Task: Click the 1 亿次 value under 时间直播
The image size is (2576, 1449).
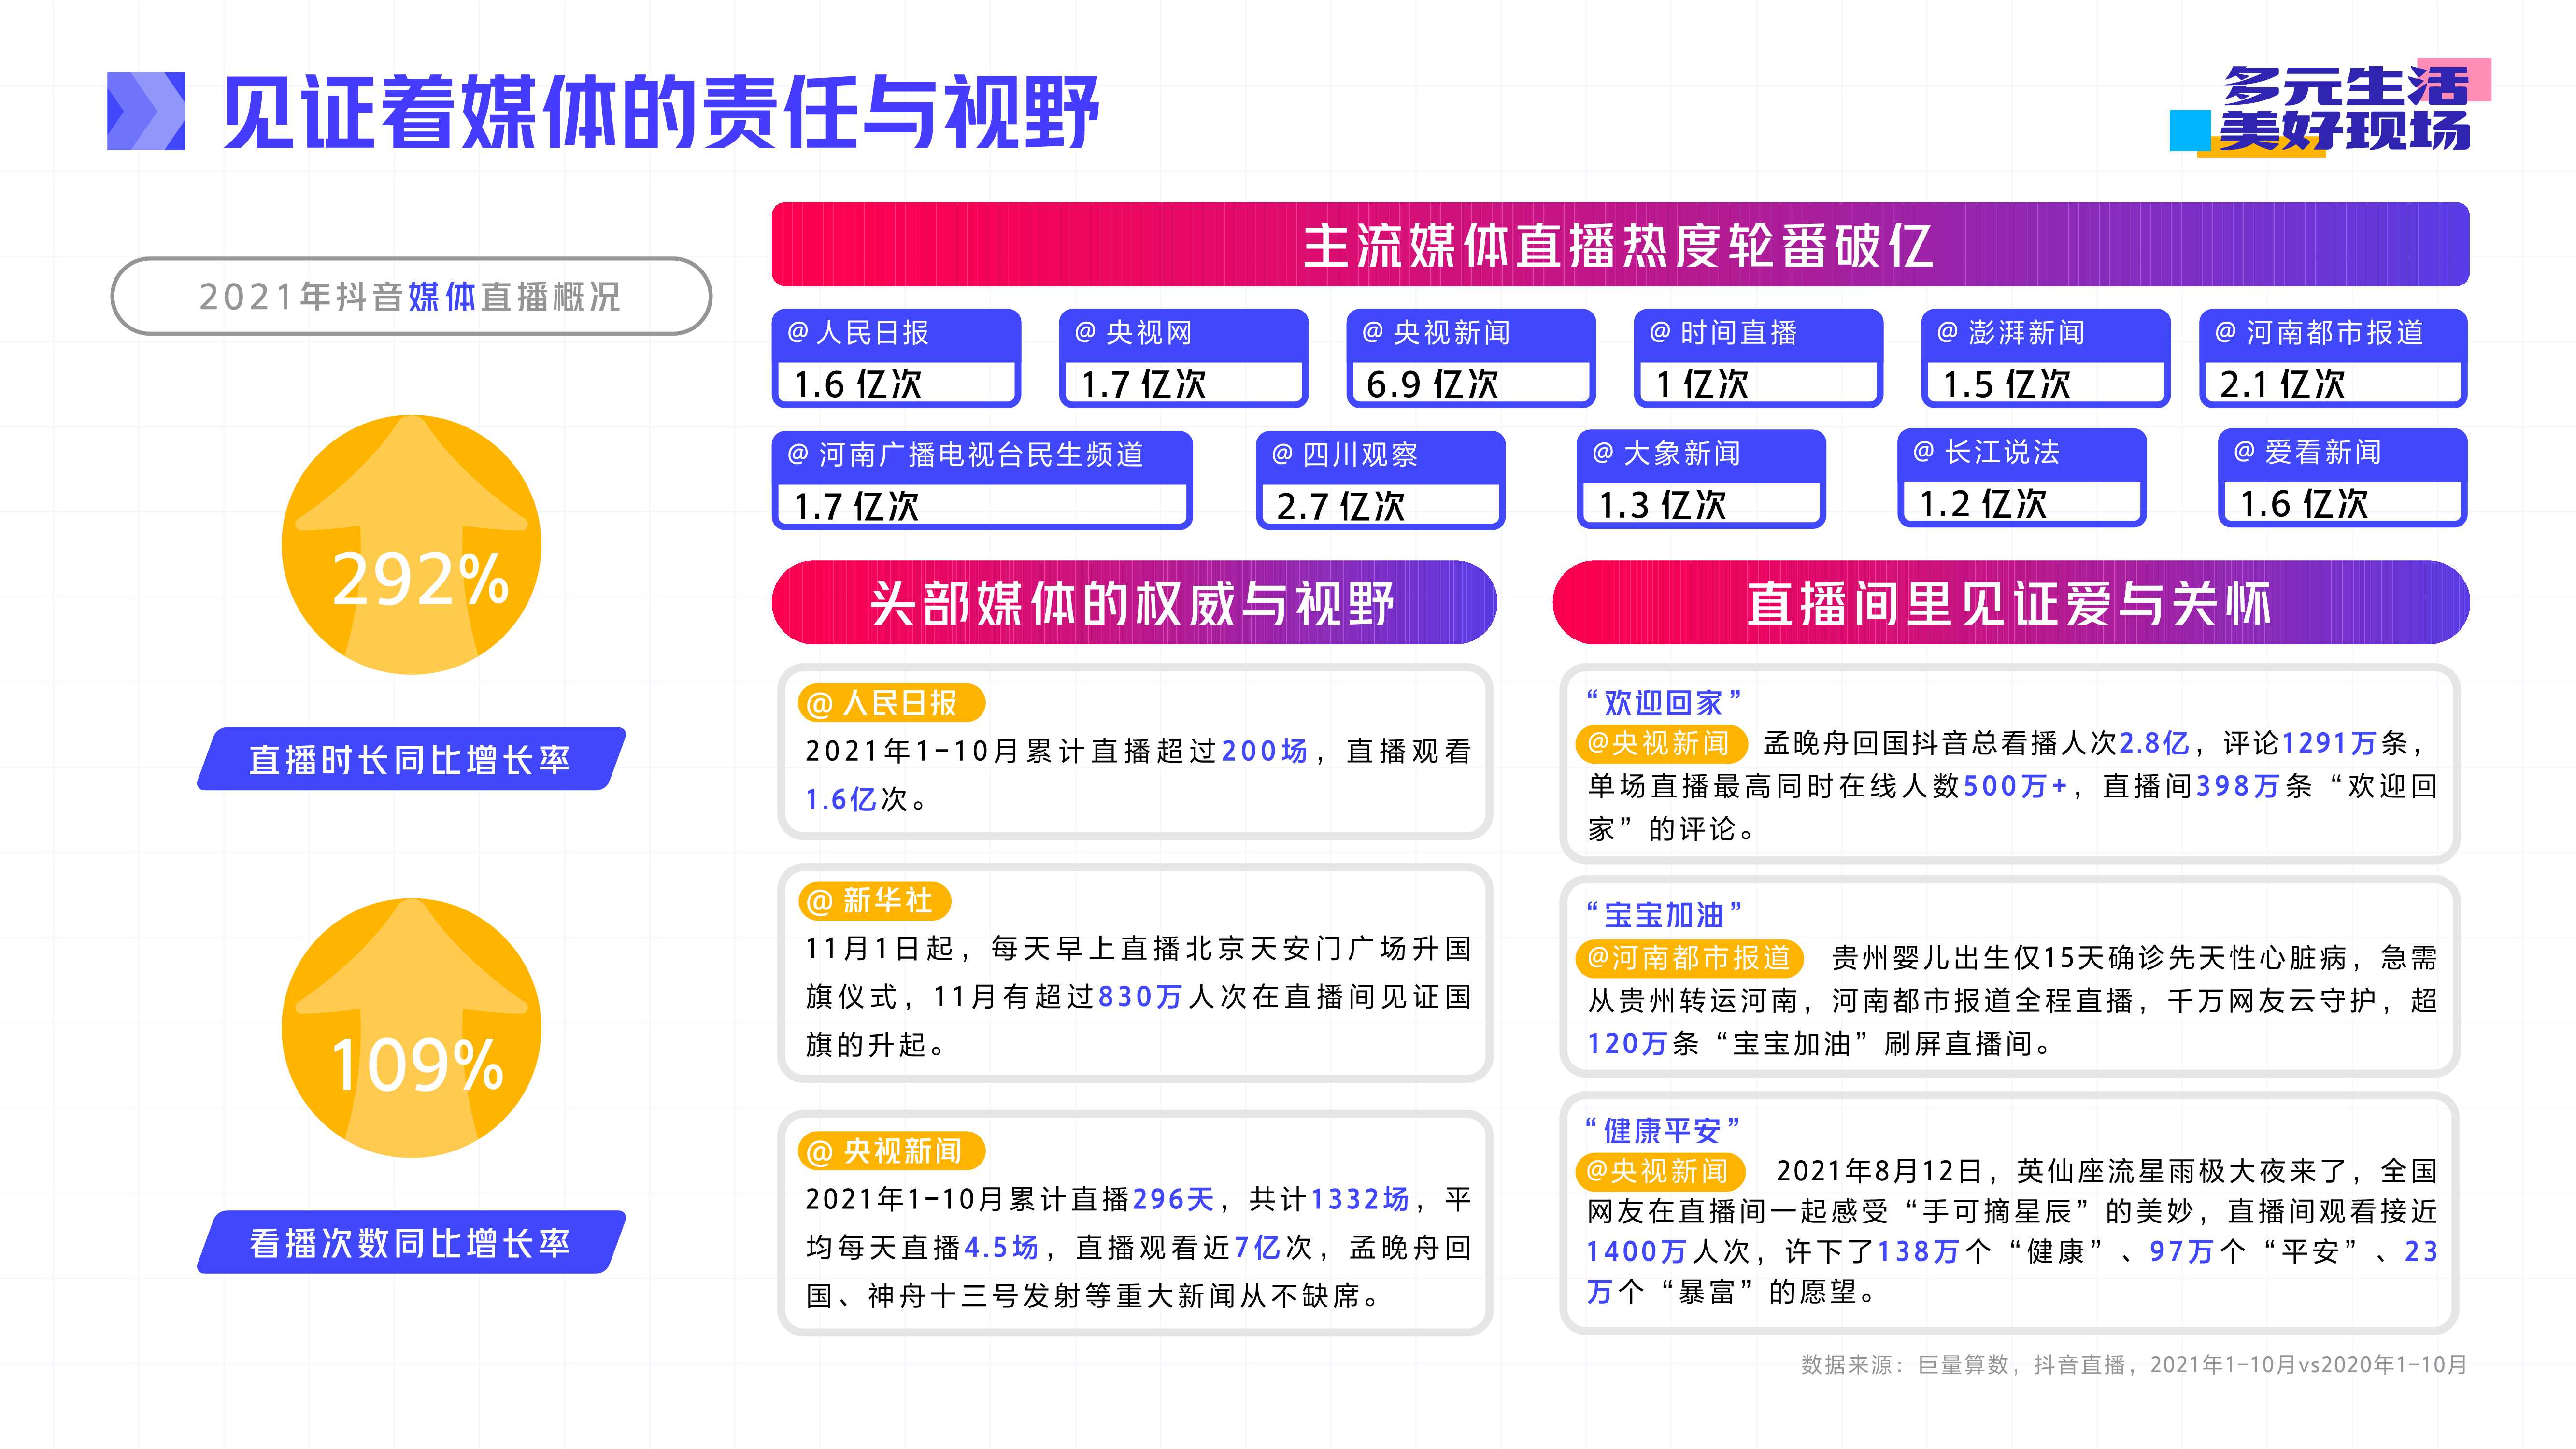Action: click(1702, 384)
